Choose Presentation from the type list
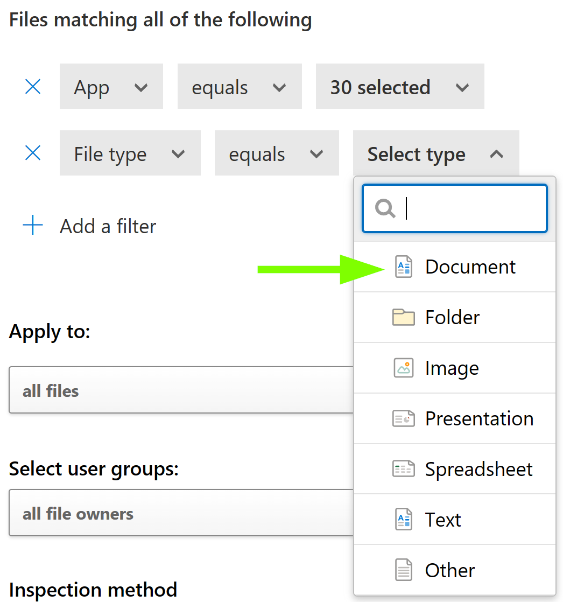 (x=478, y=419)
